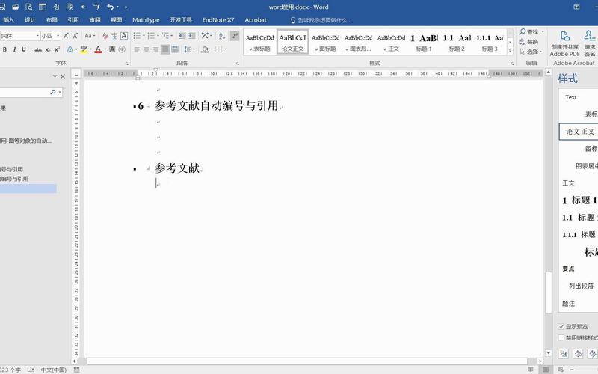Enable Disable Linked Styles checkbox
Screen dimensions: 598x374
pyautogui.click(x=561, y=338)
